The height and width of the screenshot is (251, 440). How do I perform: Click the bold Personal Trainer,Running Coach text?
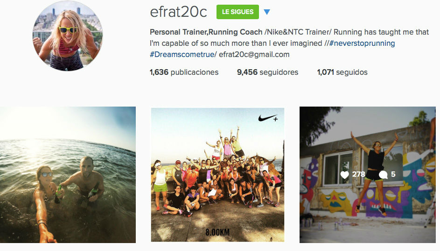[206, 32]
